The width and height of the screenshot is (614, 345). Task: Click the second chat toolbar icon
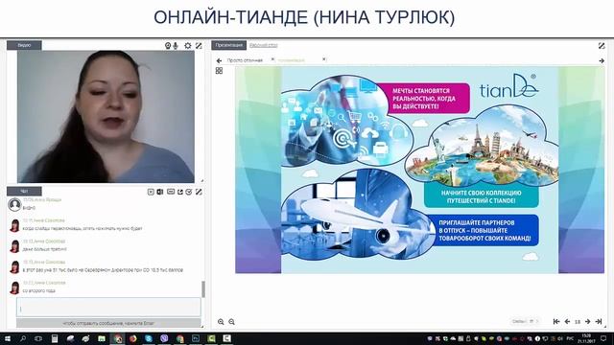160,192
